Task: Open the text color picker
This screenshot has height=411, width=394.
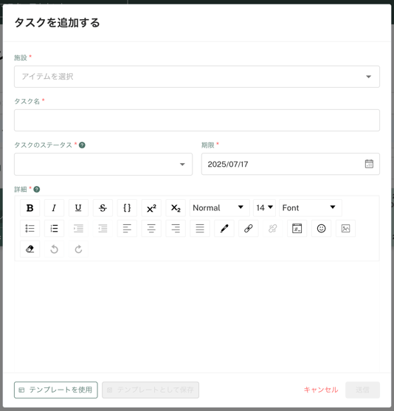Action: [x=224, y=228]
